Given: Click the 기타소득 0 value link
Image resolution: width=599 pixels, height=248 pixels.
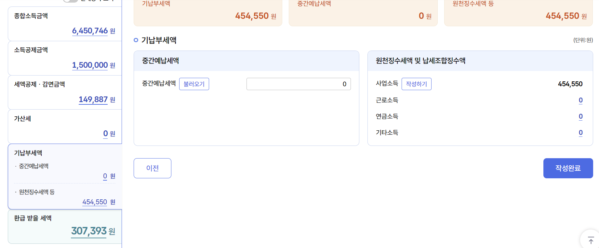Looking at the screenshot, I should [x=581, y=133].
